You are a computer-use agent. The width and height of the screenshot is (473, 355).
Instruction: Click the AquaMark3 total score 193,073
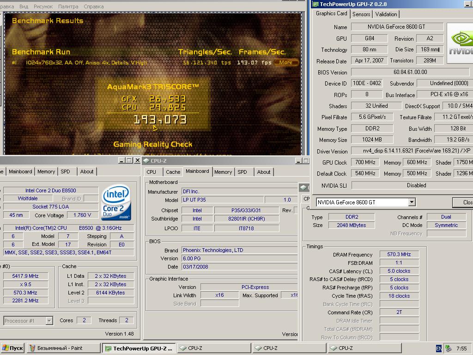tap(160, 120)
